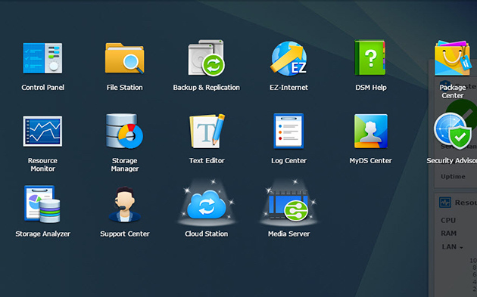Launch the Text Editor app
The height and width of the screenshot is (297, 477).
coord(207,131)
